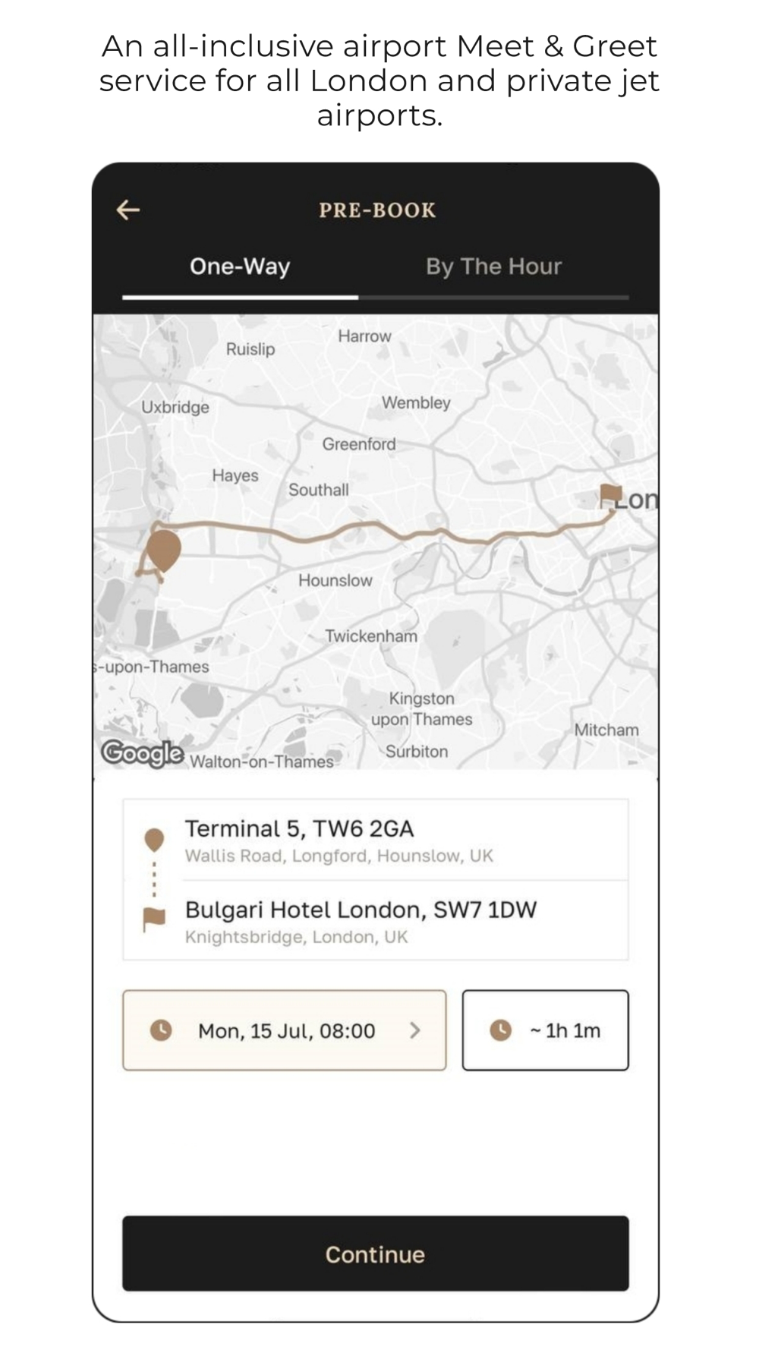This screenshot has height=1350, width=759.
Task: Tap the Google logo on the map
Action: pos(143,753)
